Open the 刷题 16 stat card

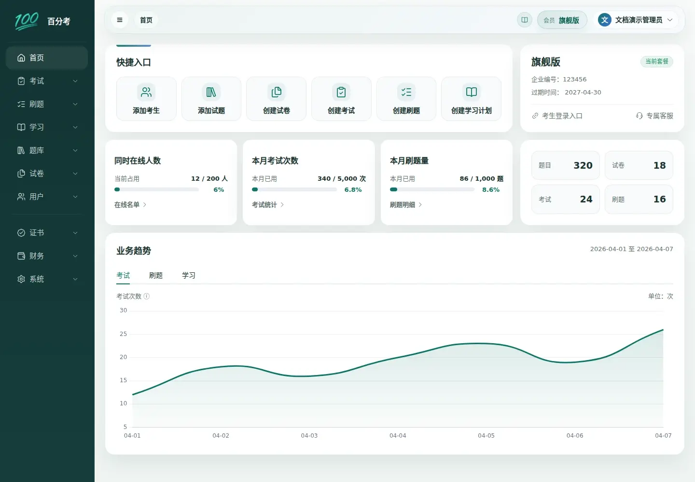pos(639,199)
